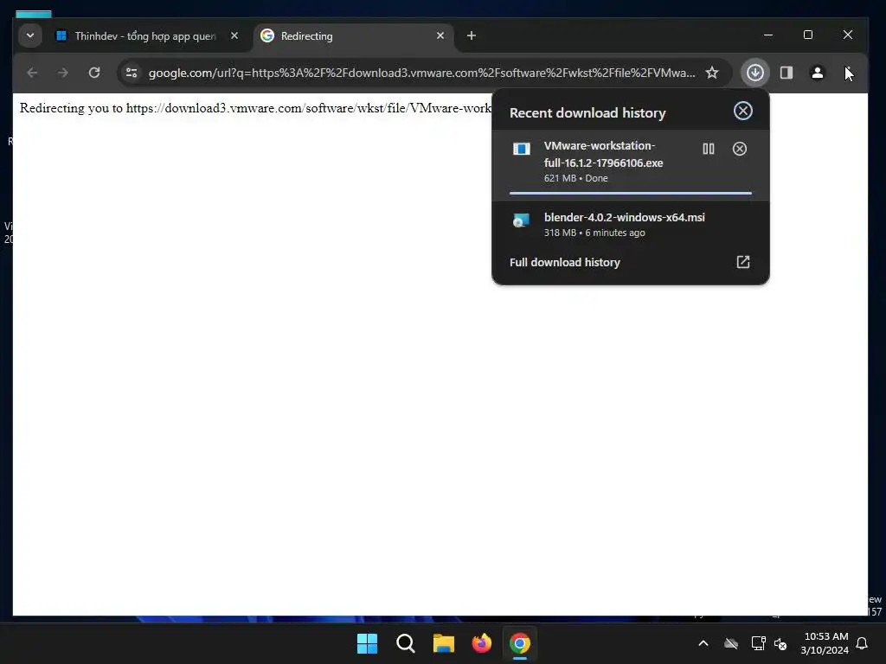
Task: Show hidden system tray icons
Action: (703, 643)
